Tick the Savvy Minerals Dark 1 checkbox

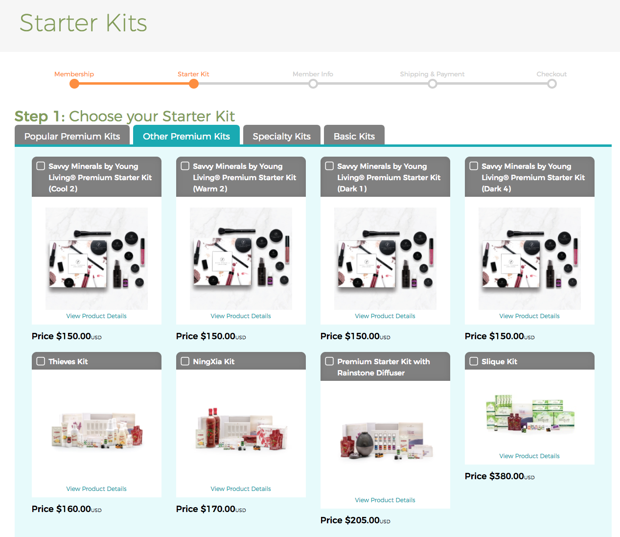[330, 166]
